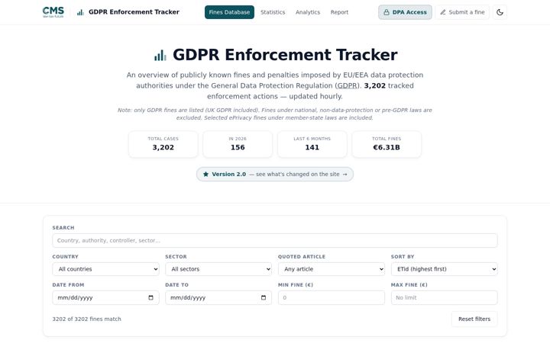Click the Last 6 Months stat card
The width and height of the screenshot is (550, 343).
[x=312, y=144]
